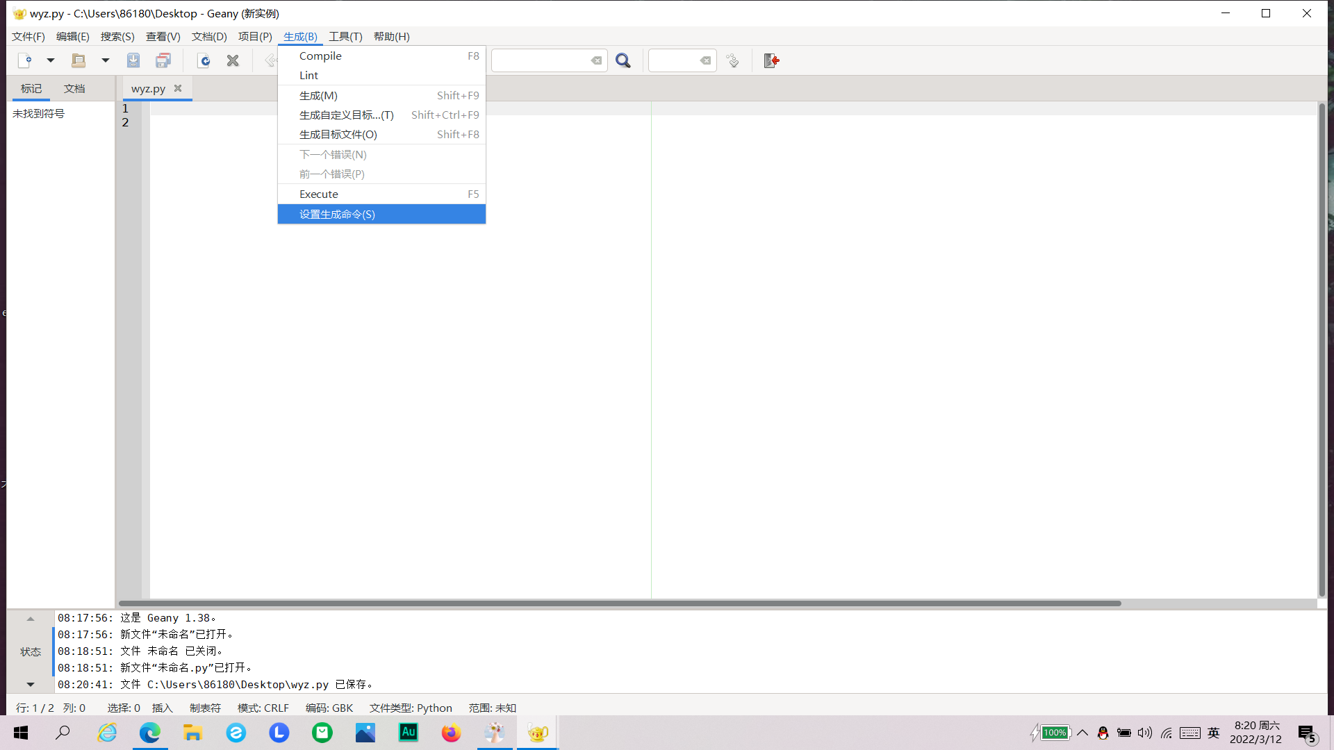Click the Geany taskbar icon

coord(538,733)
